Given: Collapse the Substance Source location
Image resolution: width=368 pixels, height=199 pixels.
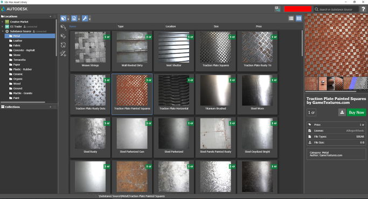Looking at the screenshot, I should (3, 31).
